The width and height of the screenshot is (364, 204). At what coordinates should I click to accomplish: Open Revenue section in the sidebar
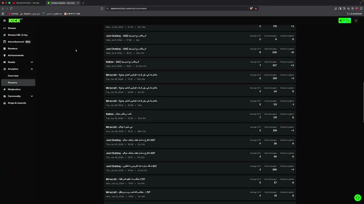[x=13, y=48]
